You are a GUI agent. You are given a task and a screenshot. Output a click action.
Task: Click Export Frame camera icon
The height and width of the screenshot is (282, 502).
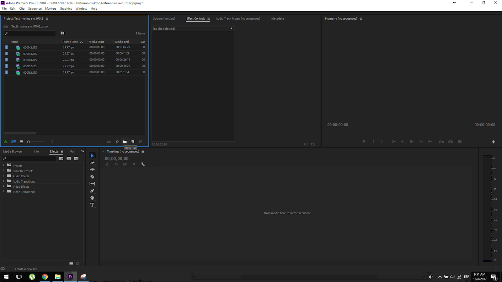pyautogui.click(x=460, y=142)
